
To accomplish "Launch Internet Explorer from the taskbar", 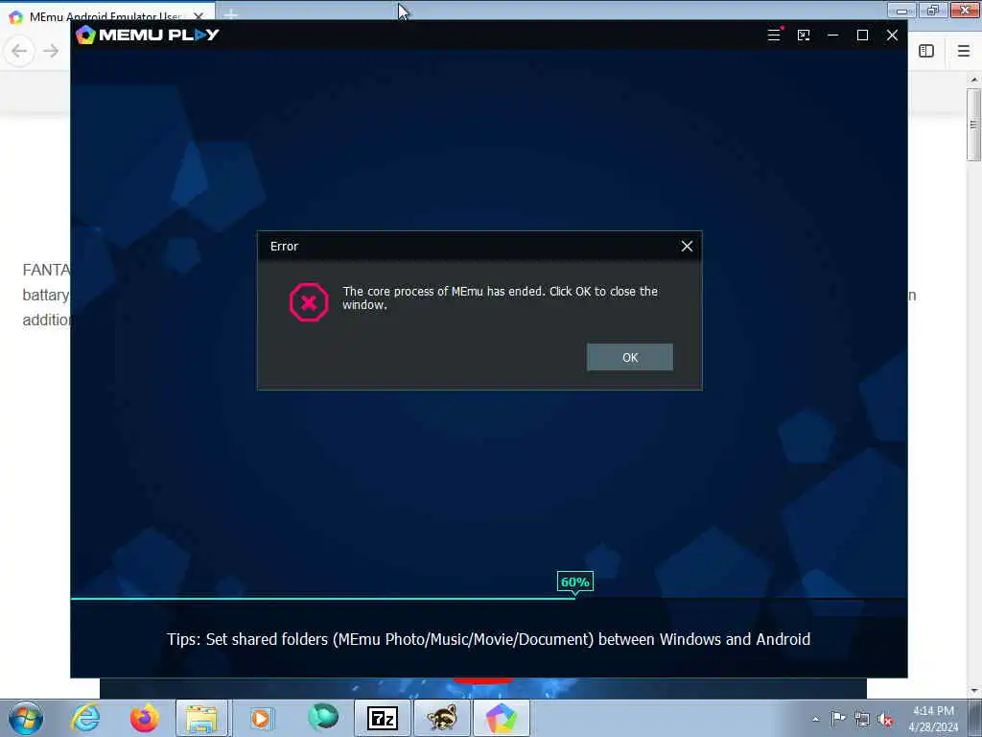I will (x=85, y=718).
